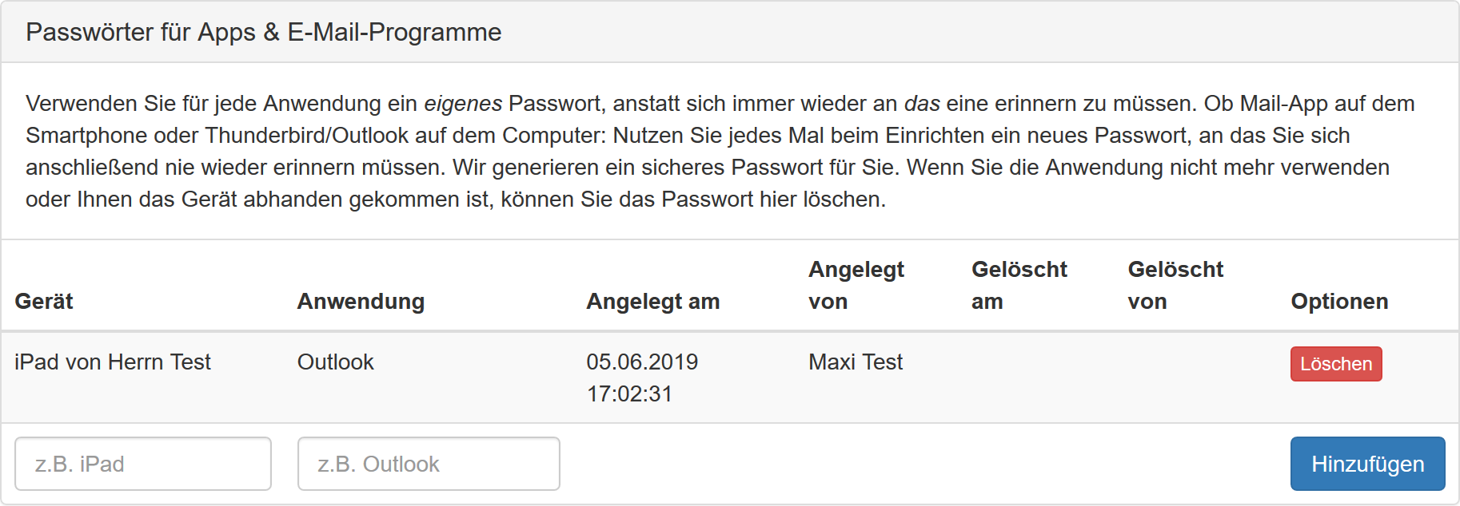Viewport: 1460px width, 506px height.
Task: Select the 'Gelöscht von' column header
Action: 1175,285
